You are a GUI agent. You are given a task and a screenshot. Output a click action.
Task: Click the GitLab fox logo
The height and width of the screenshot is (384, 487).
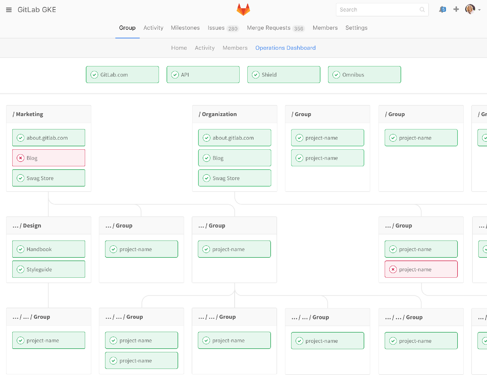pyautogui.click(x=243, y=10)
